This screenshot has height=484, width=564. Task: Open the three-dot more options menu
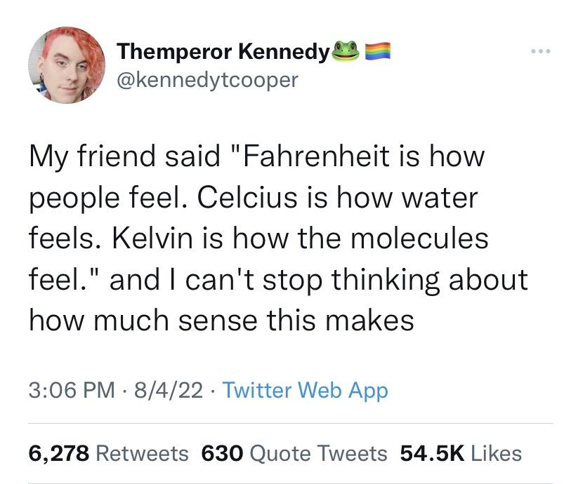click(539, 54)
